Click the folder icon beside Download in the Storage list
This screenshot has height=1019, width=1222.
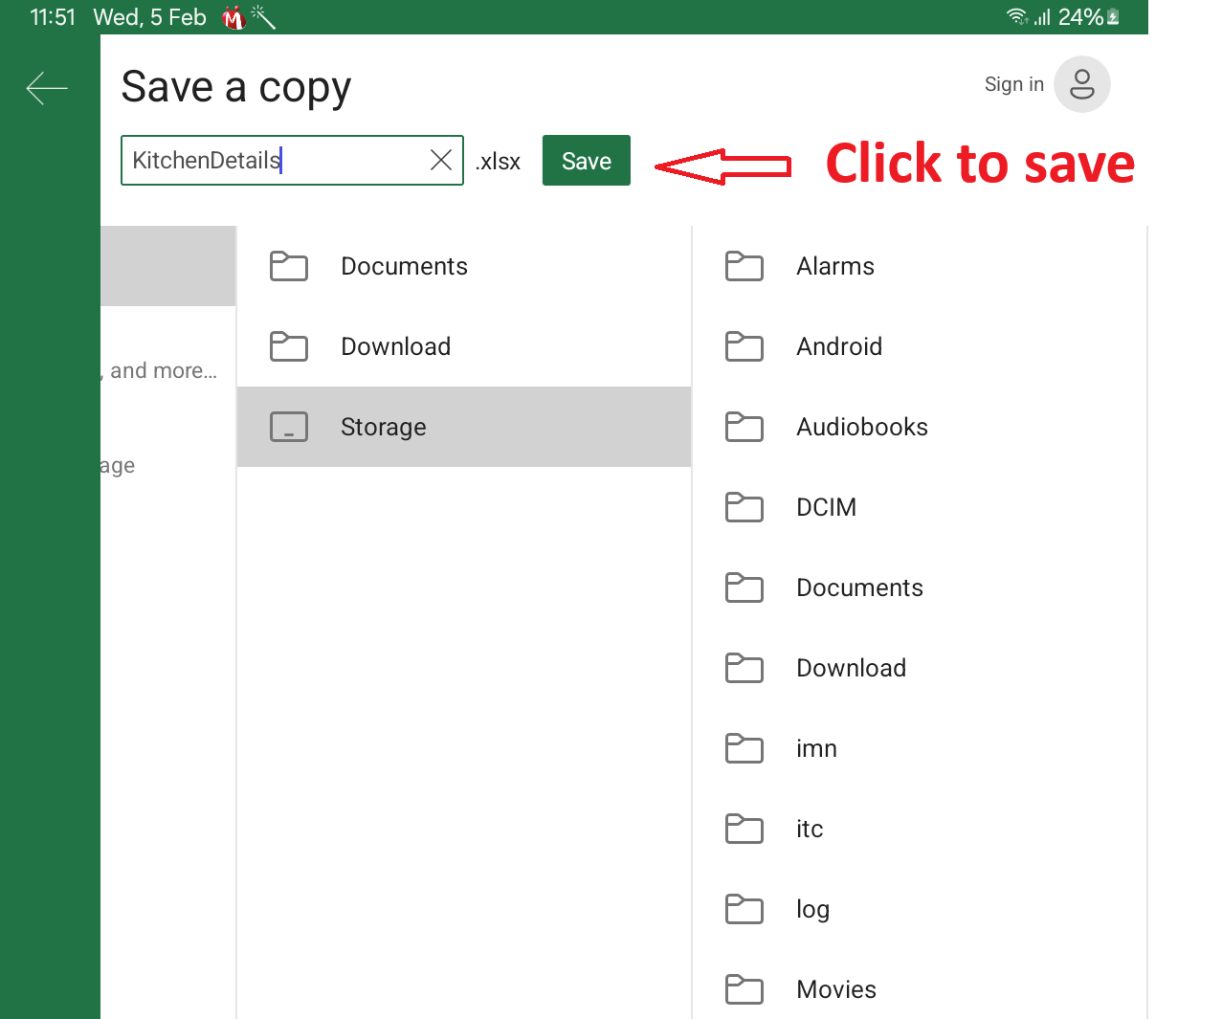pyautogui.click(x=744, y=668)
